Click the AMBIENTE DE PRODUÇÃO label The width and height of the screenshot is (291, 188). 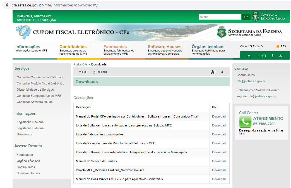click(x=36, y=20)
